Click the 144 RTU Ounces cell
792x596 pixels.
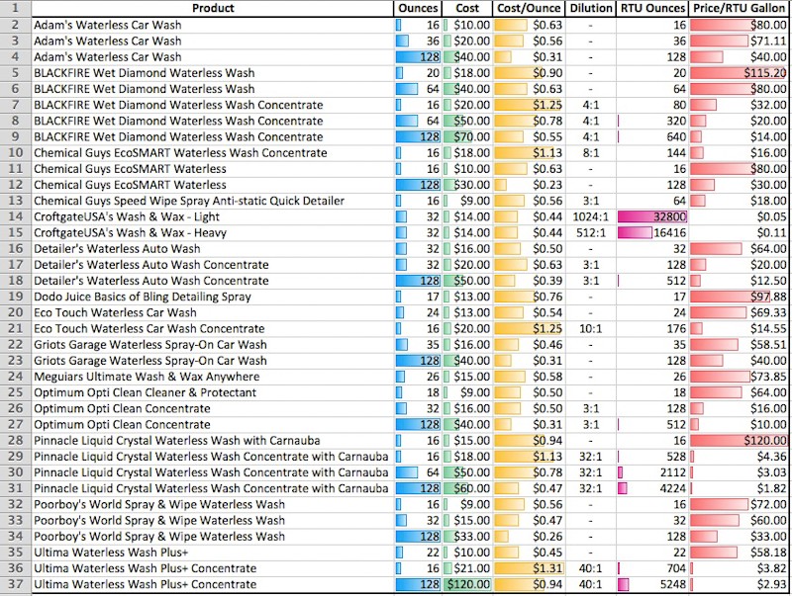click(x=652, y=153)
